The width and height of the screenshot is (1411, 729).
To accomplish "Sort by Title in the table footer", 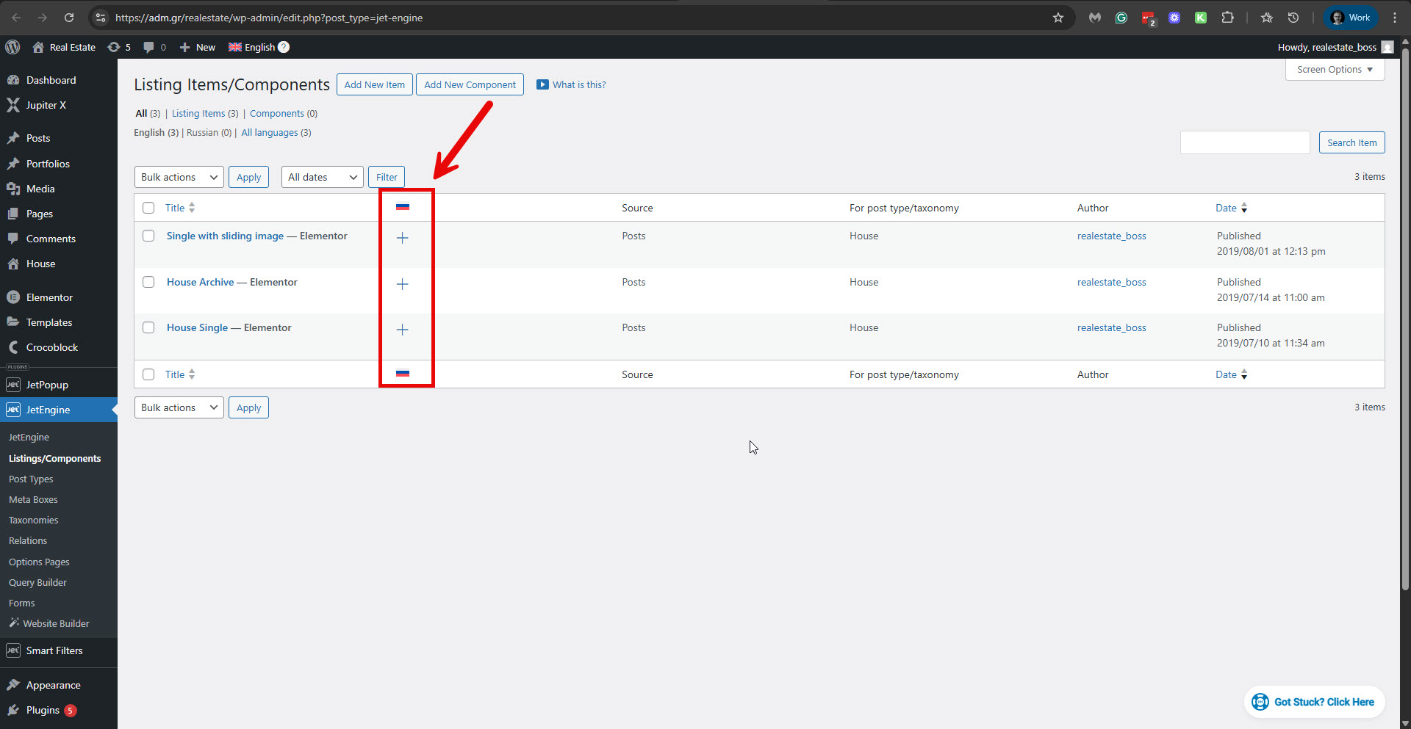I will [180, 374].
